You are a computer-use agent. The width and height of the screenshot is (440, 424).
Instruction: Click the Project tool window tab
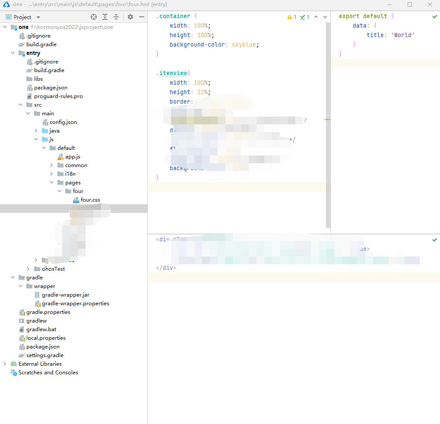click(19, 16)
